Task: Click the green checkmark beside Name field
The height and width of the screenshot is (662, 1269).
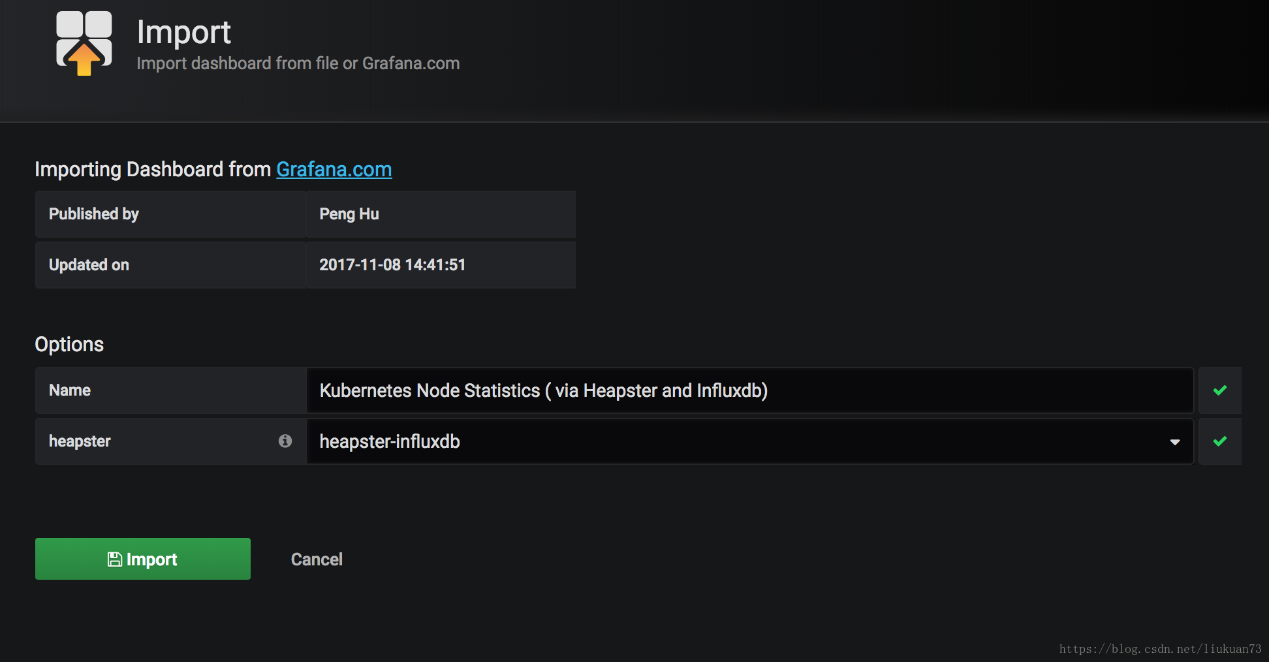Action: click(1220, 390)
